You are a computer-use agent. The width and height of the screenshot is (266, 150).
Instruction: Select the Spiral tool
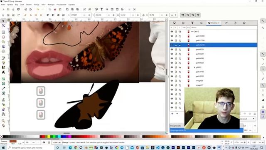click(x=3, y=51)
